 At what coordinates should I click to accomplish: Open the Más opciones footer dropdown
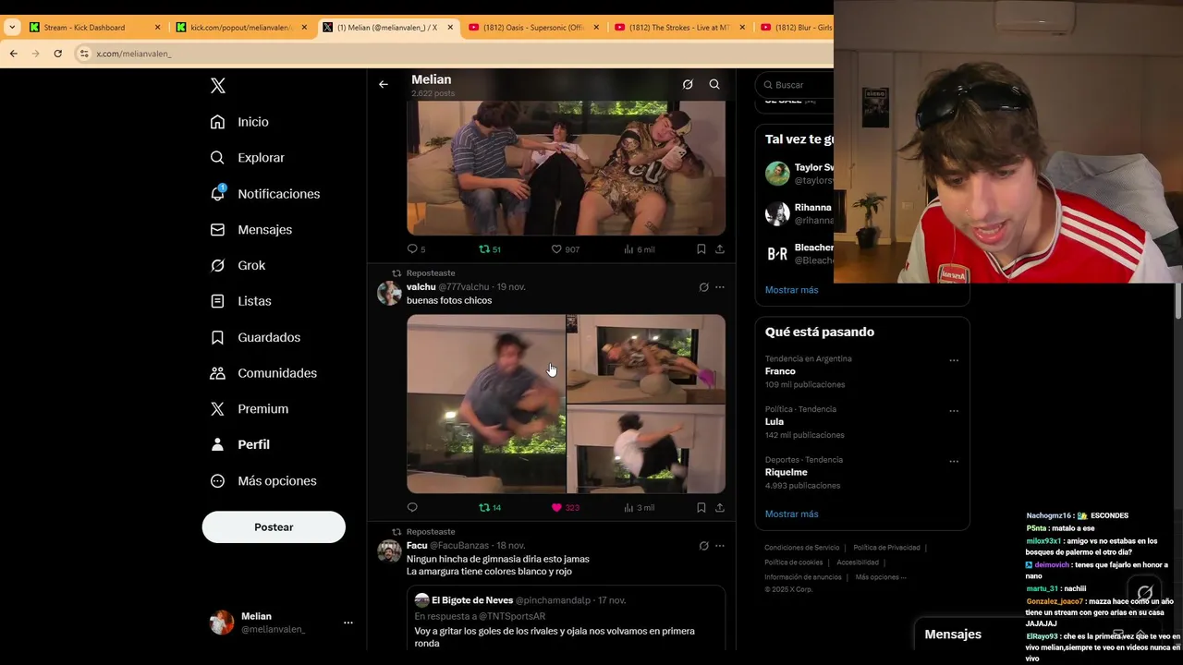[x=881, y=577]
